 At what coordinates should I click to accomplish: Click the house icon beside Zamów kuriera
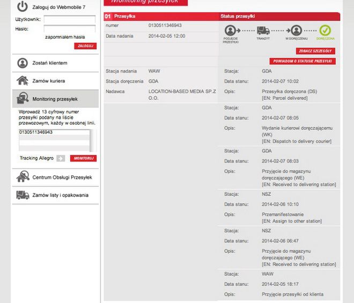(23, 80)
